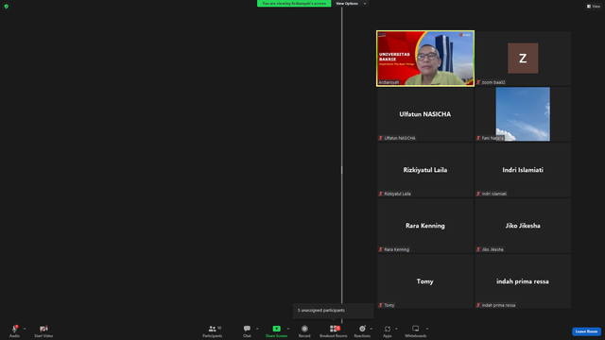Click the Ardiansyah name label on video
The width and height of the screenshot is (605, 340).
(x=389, y=82)
